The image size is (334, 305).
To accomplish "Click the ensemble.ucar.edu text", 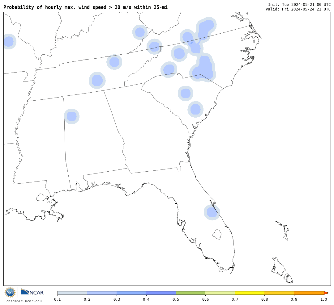I will 24,301.
